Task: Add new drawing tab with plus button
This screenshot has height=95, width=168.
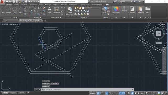Action: click(45, 21)
